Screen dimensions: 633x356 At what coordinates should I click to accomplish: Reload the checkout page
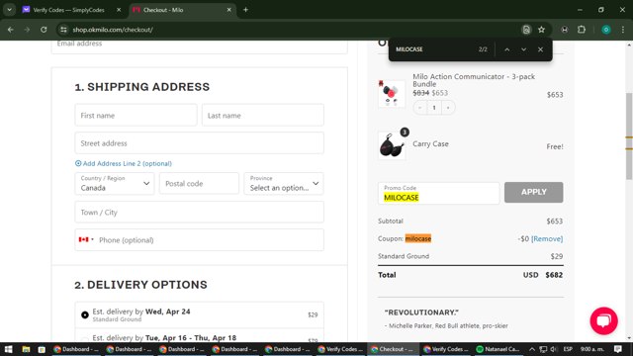[x=44, y=30]
